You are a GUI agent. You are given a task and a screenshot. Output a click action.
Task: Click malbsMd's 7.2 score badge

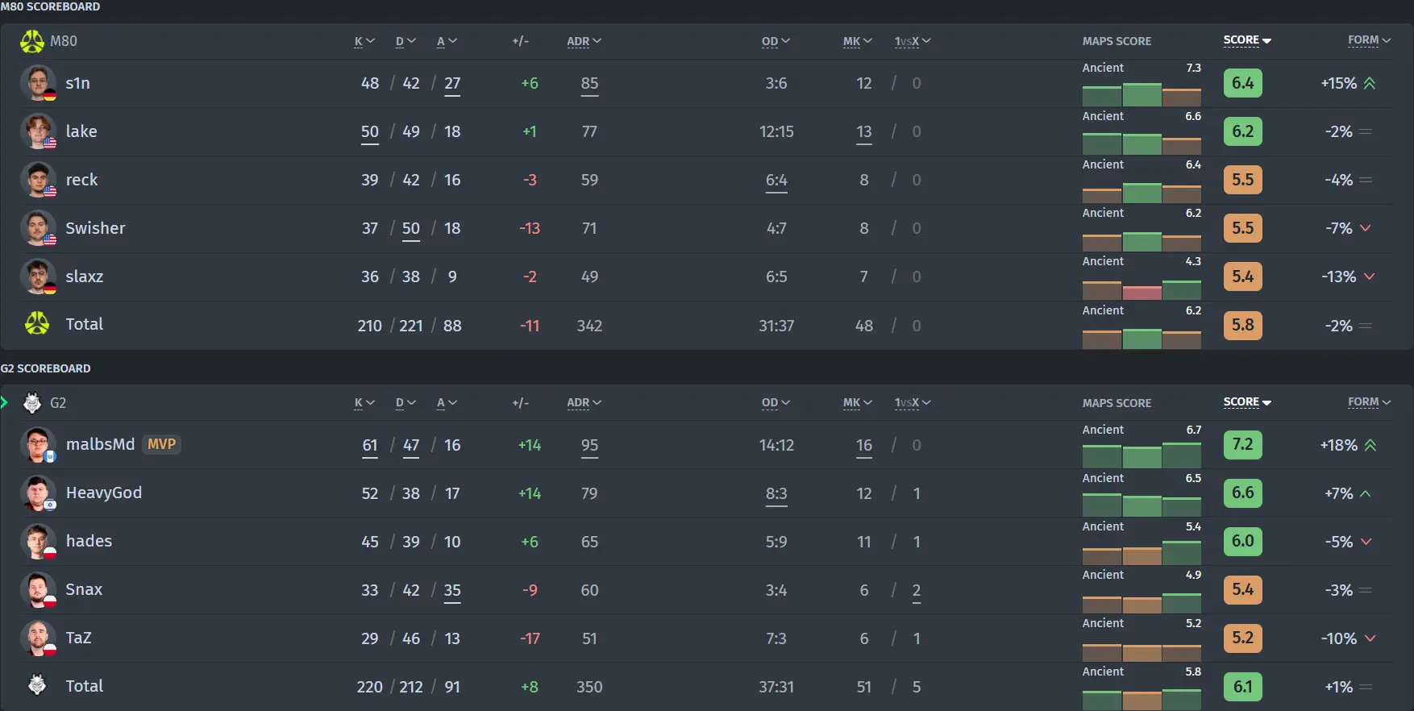click(x=1242, y=445)
